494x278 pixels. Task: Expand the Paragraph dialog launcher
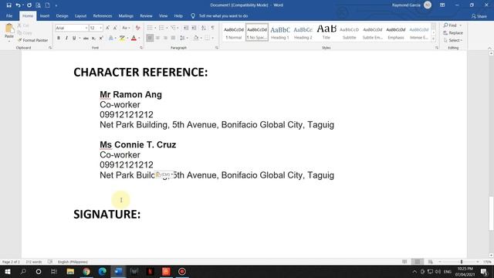tap(216, 48)
